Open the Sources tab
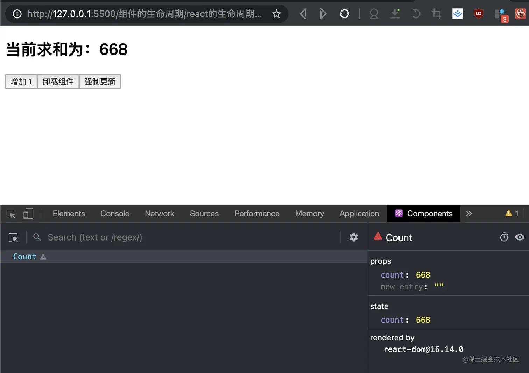 204,214
